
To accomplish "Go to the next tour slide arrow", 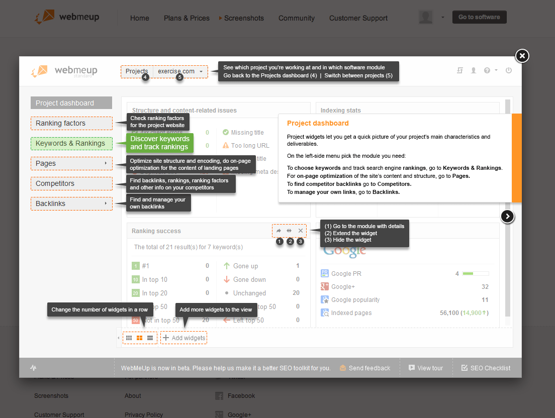I will coord(508,217).
